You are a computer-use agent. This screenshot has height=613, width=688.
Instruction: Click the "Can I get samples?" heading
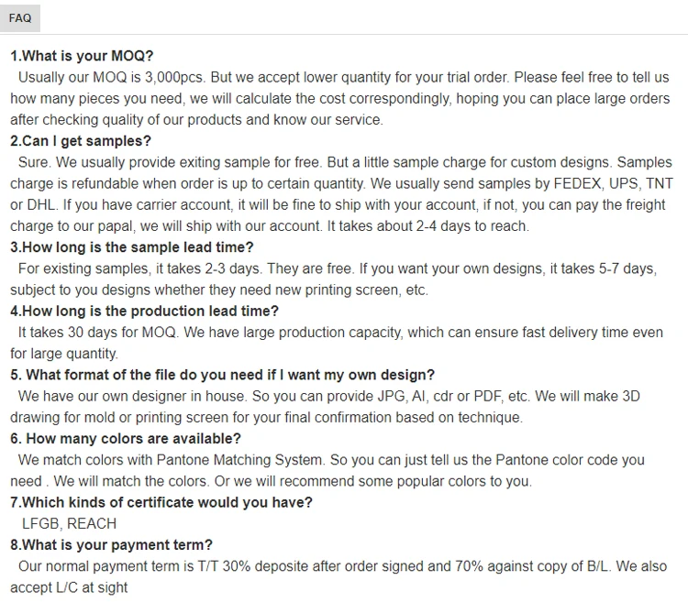(81, 141)
